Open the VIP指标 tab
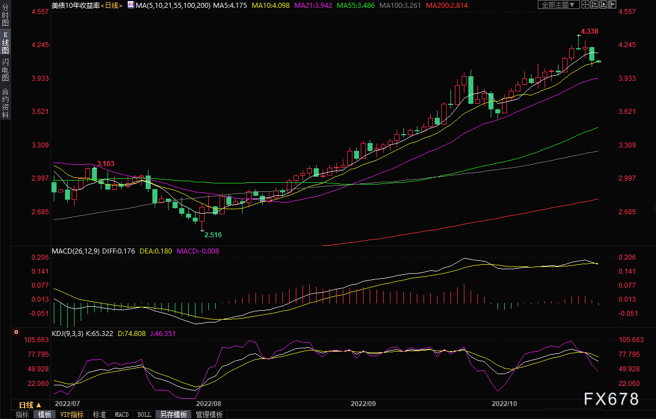This screenshot has width=656, height=419. pos(72,415)
